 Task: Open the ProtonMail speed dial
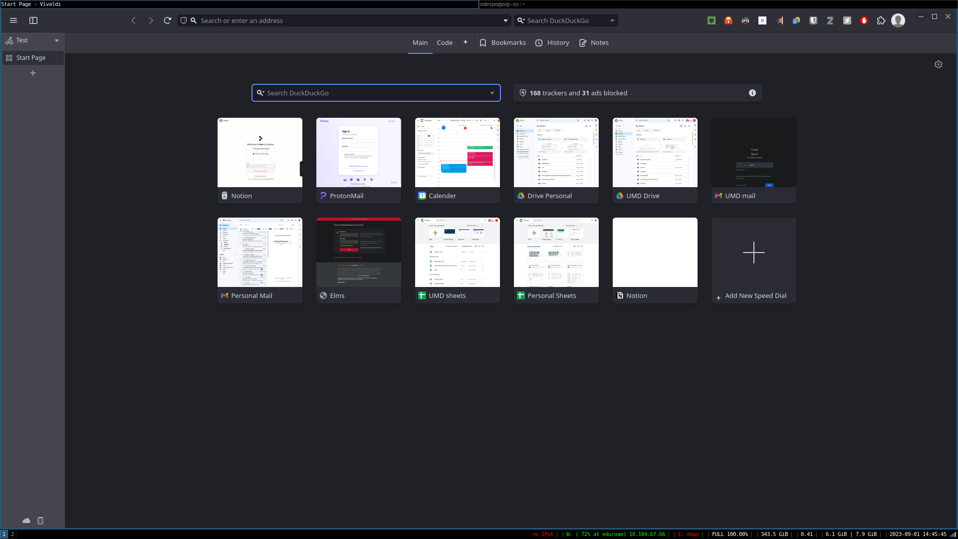(359, 161)
